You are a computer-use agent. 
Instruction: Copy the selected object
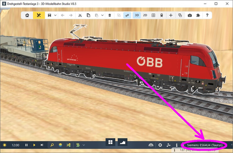pos(89,15)
